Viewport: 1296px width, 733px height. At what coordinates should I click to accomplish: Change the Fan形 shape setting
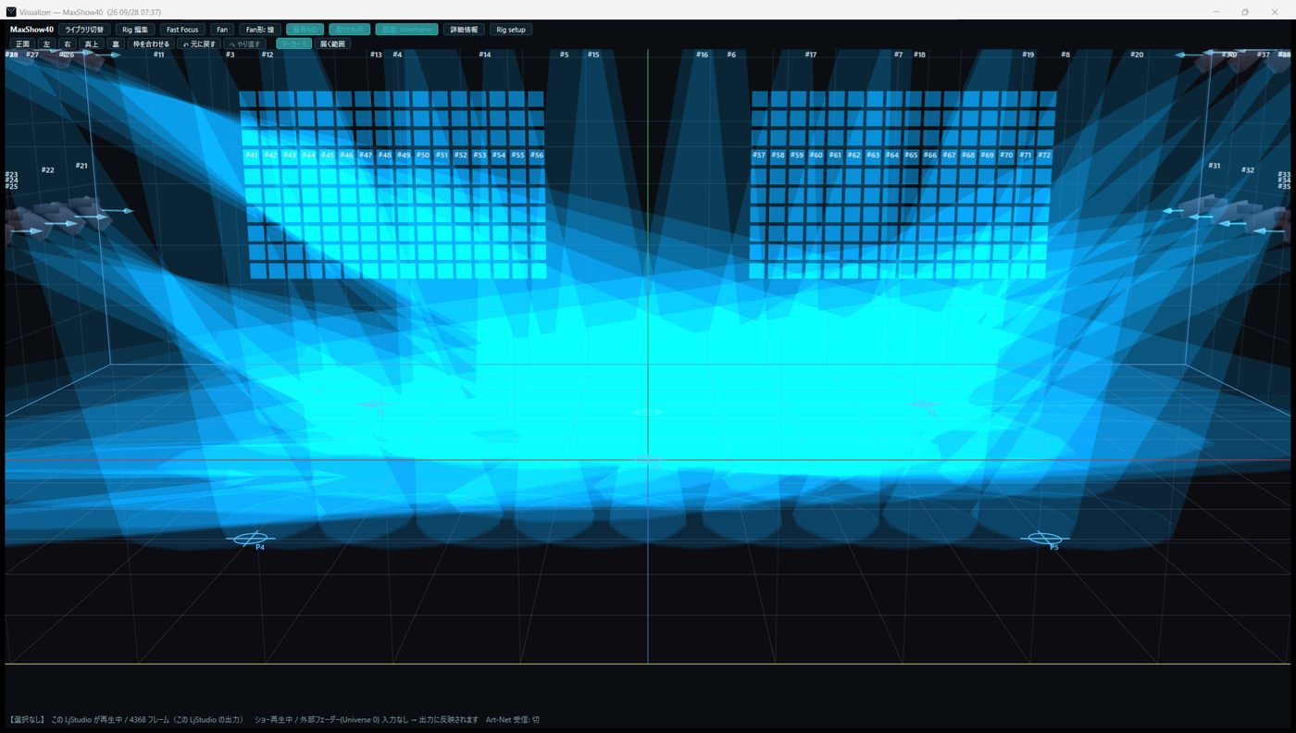click(260, 30)
